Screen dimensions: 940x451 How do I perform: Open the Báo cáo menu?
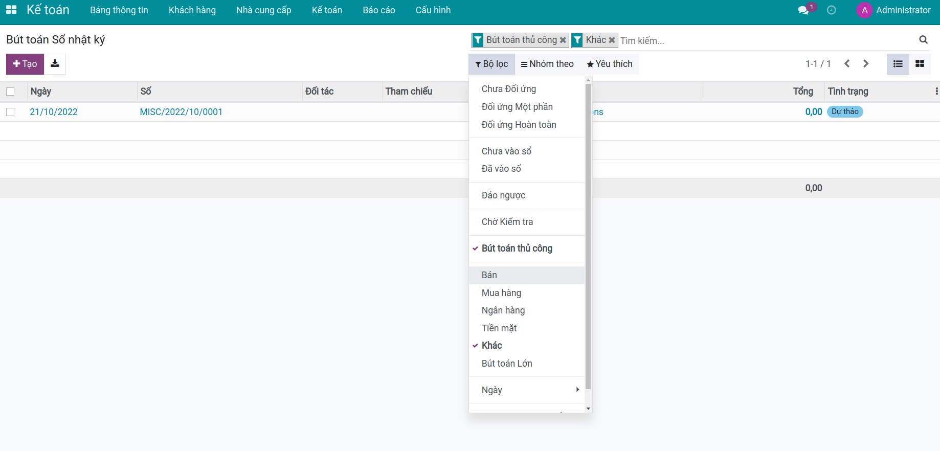pyautogui.click(x=378, y=10)
